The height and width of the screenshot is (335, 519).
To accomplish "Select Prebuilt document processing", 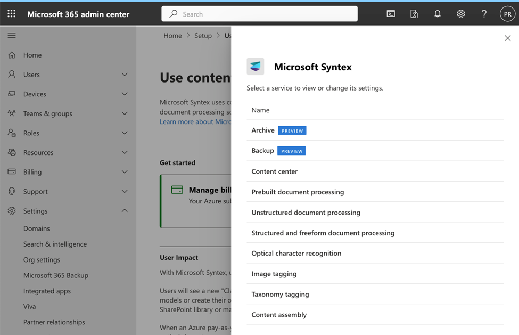I will (375, 192).
